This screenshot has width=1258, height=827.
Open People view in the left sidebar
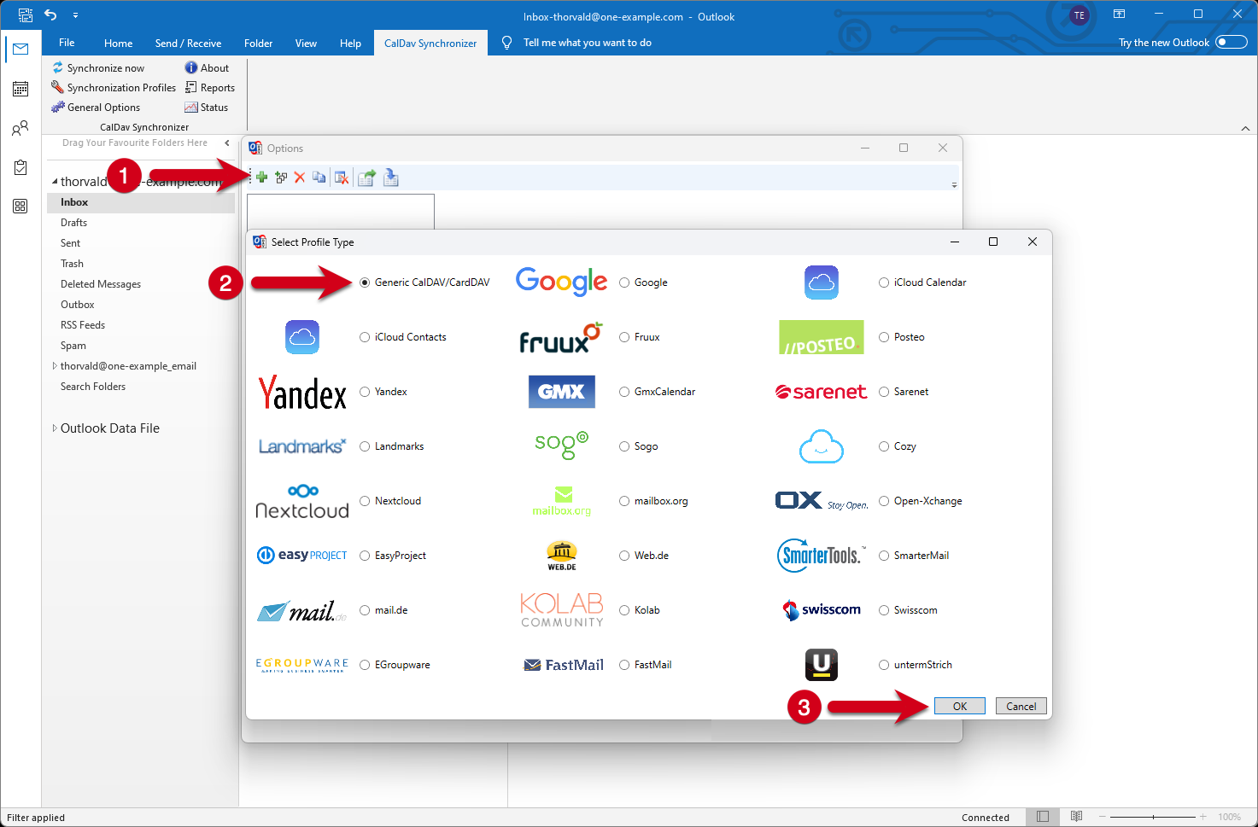[20, 128]
